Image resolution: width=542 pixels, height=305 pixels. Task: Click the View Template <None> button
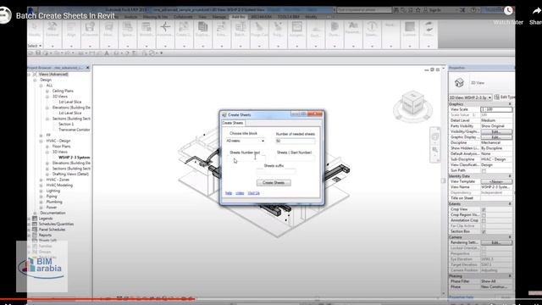(496, 181)
